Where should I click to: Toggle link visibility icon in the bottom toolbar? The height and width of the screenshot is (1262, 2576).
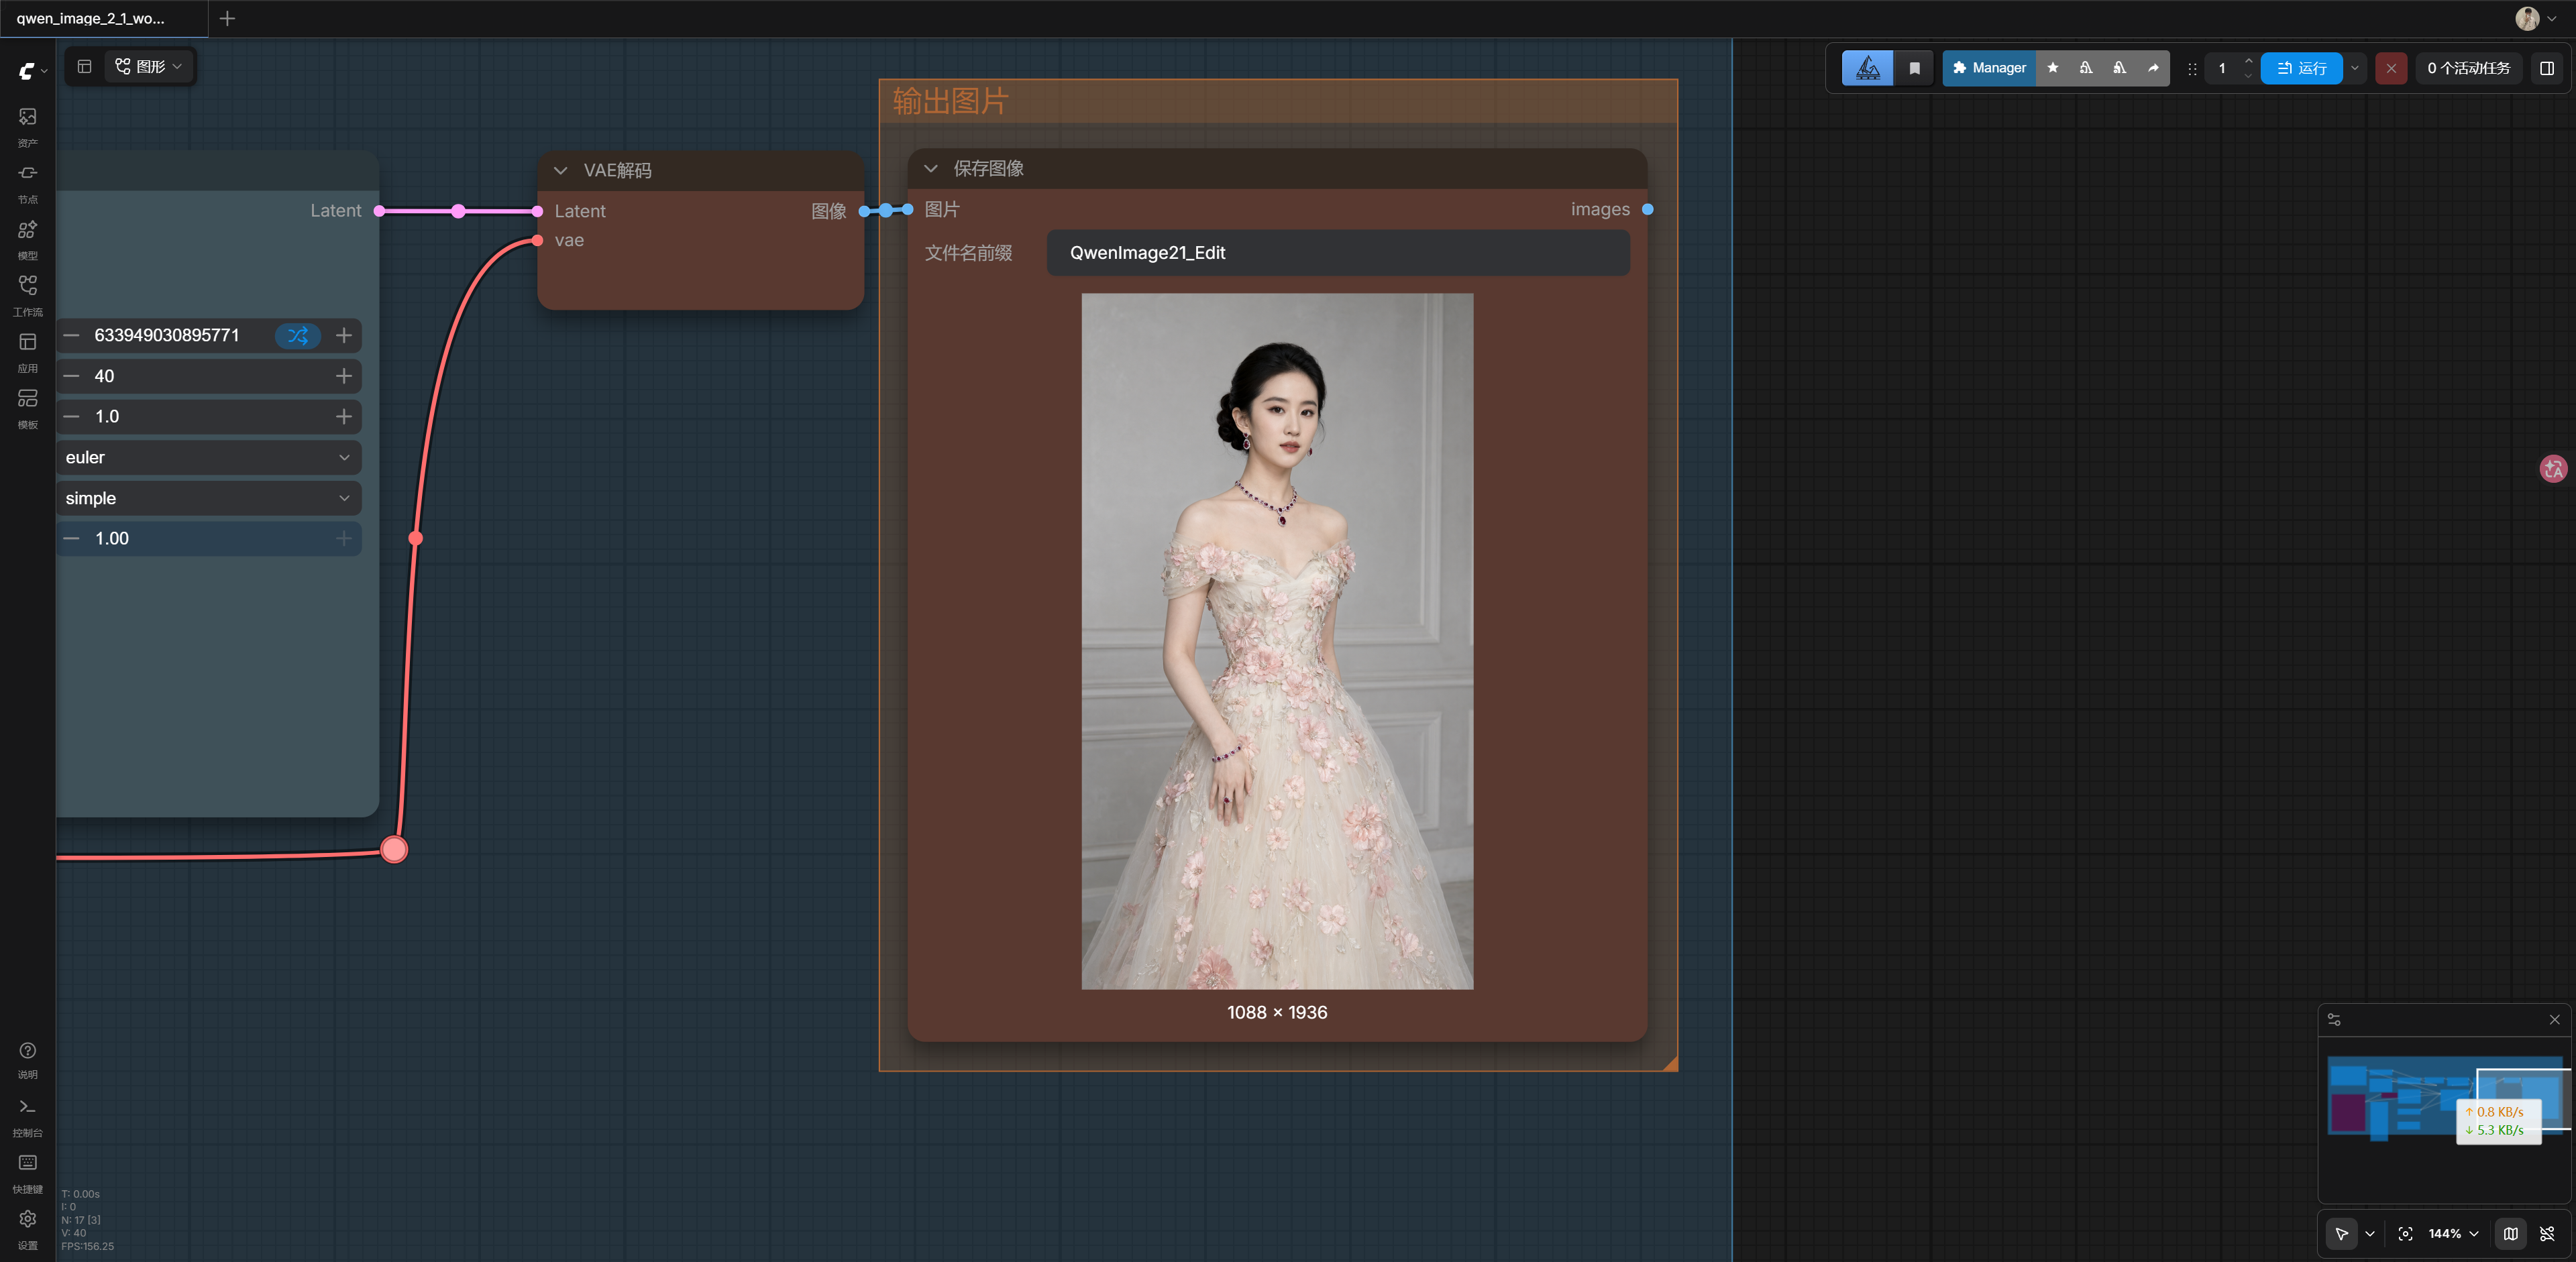[x=2547, y=1234]
